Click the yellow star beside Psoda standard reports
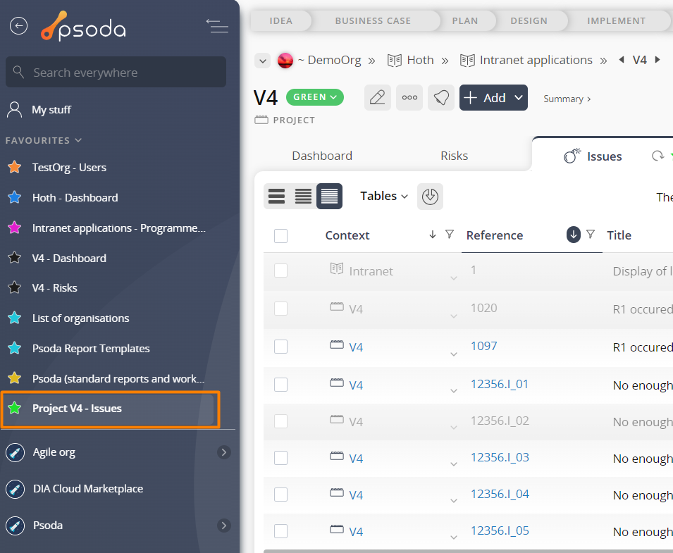 click(x=15, y=378)
